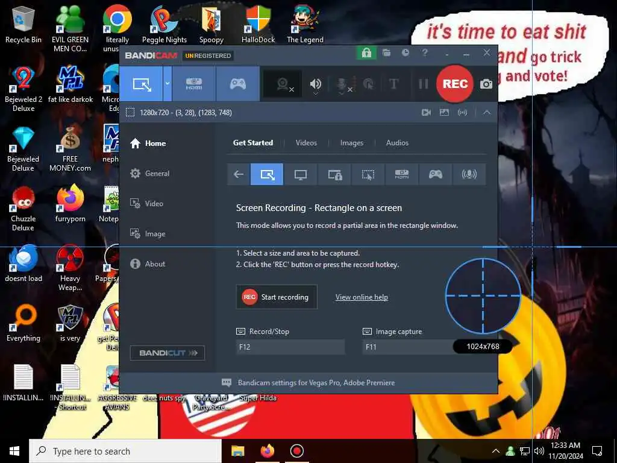
Task: Select the Get Started tab
Action: (253, 143)
